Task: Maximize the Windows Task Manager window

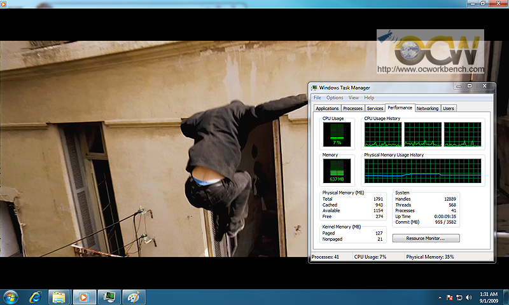Action: point(470,86)
